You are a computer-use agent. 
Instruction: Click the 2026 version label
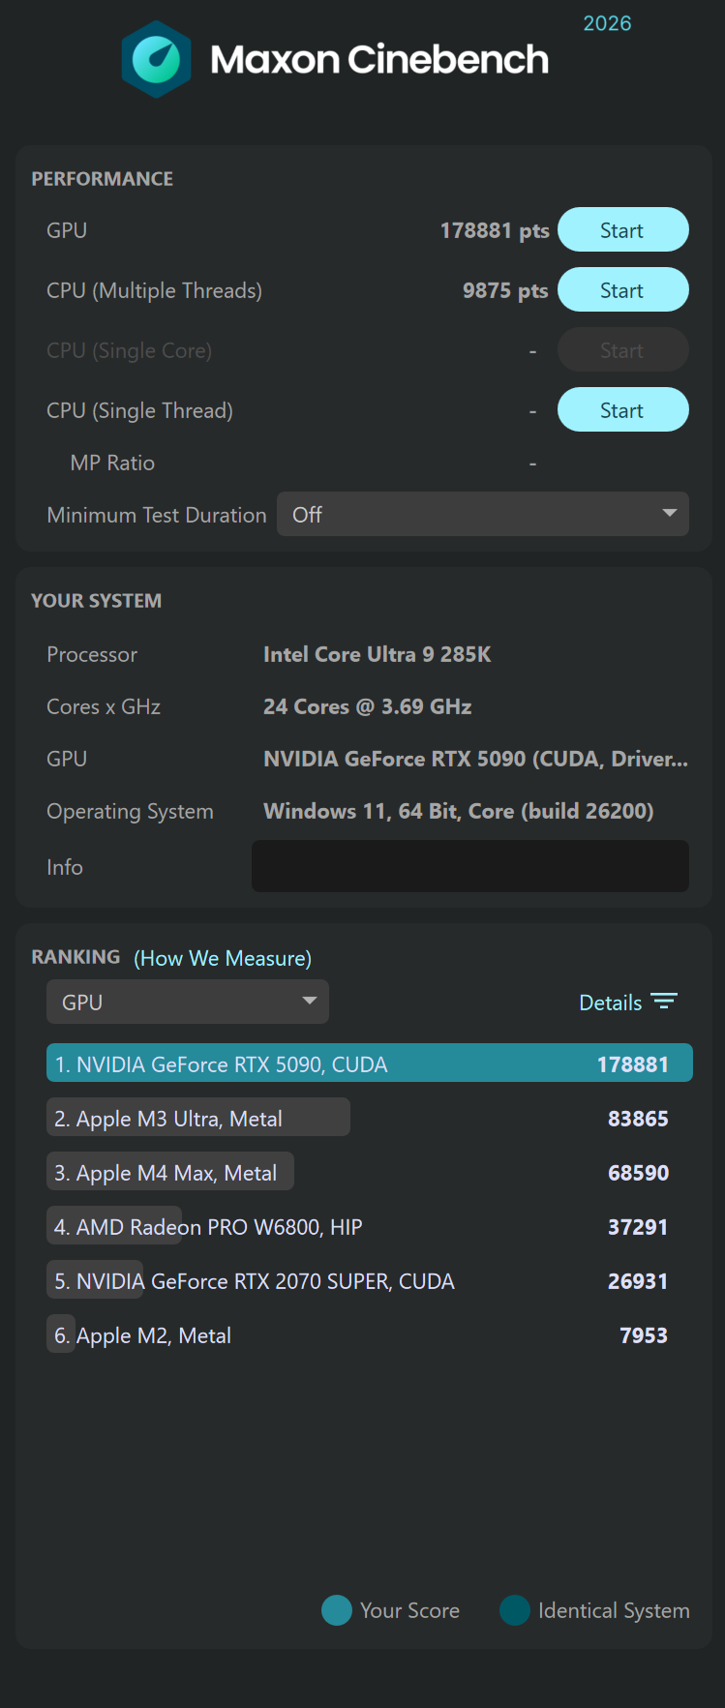coord(607,23)
